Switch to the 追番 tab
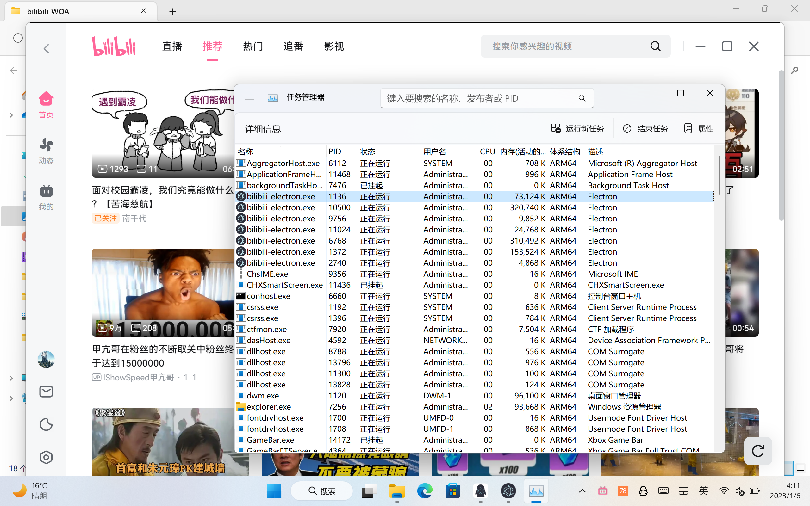 point(294,46)
